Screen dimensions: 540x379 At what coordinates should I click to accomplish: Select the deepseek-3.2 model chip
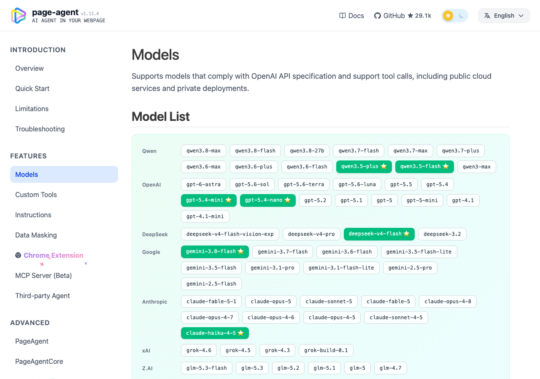[x=442, y=234]
